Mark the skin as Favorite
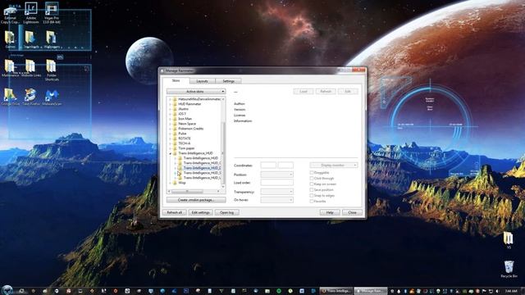This screenshot has width=525, height=295. pos(312,202)
